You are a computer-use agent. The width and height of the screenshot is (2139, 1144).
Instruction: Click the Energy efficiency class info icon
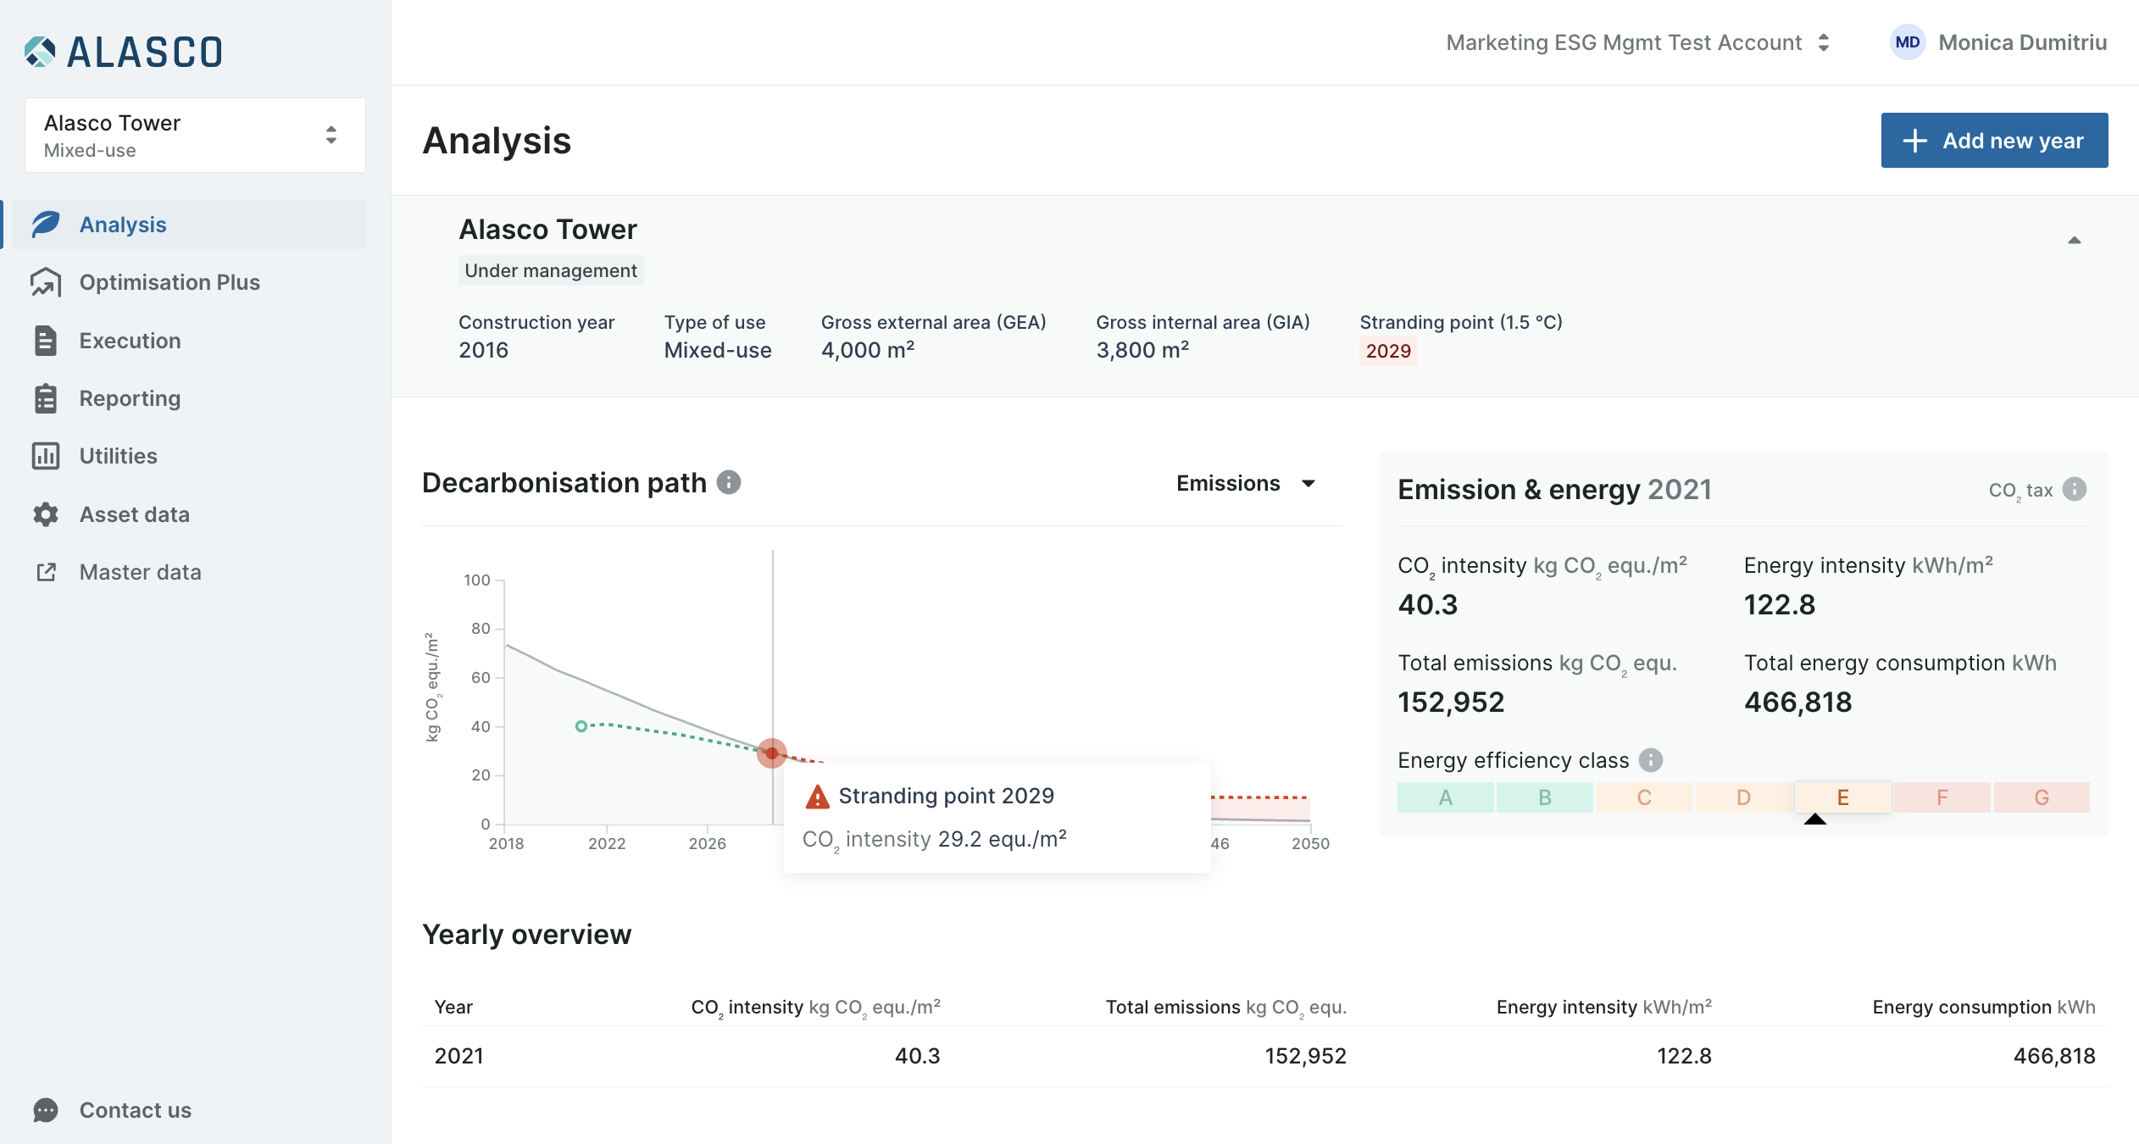[x=1650, y=760]
